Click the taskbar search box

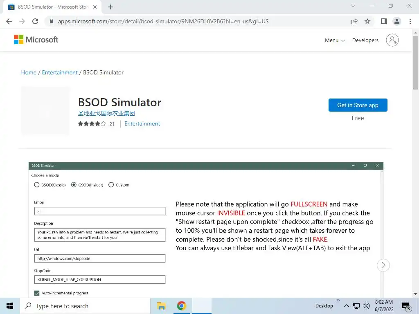[85, 306]
